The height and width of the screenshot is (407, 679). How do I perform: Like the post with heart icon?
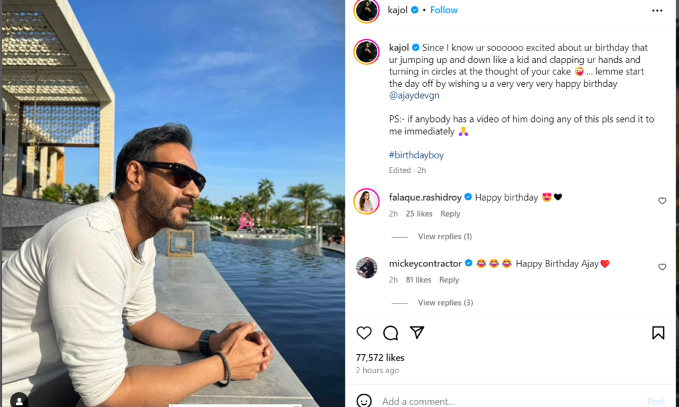364,333
